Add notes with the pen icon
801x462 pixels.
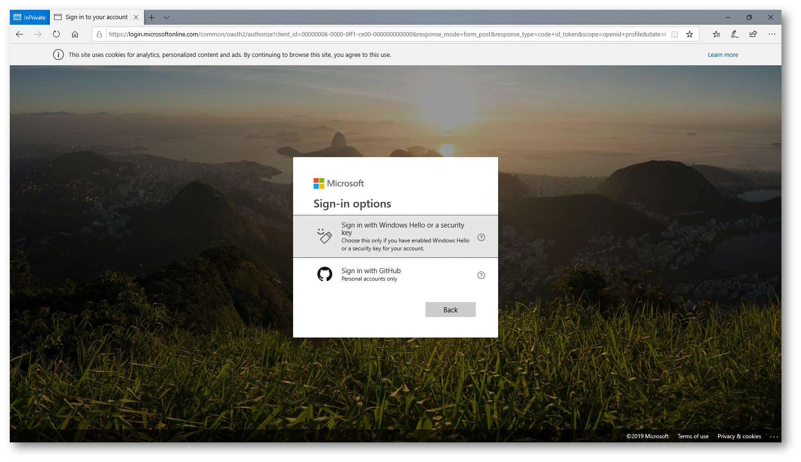coord(735,34)
